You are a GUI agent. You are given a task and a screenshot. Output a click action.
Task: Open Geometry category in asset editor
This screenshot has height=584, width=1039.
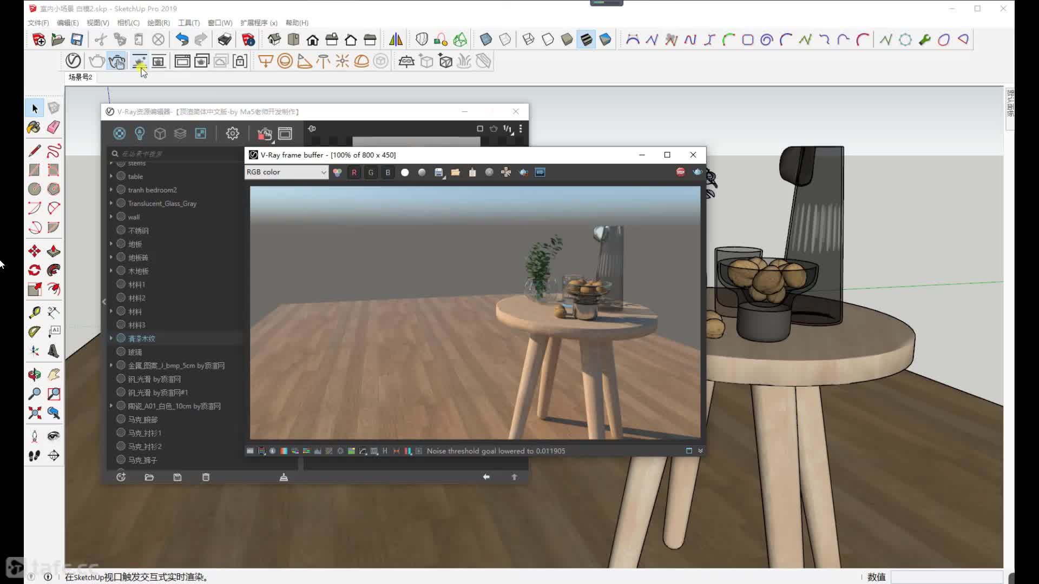(160, 133)
